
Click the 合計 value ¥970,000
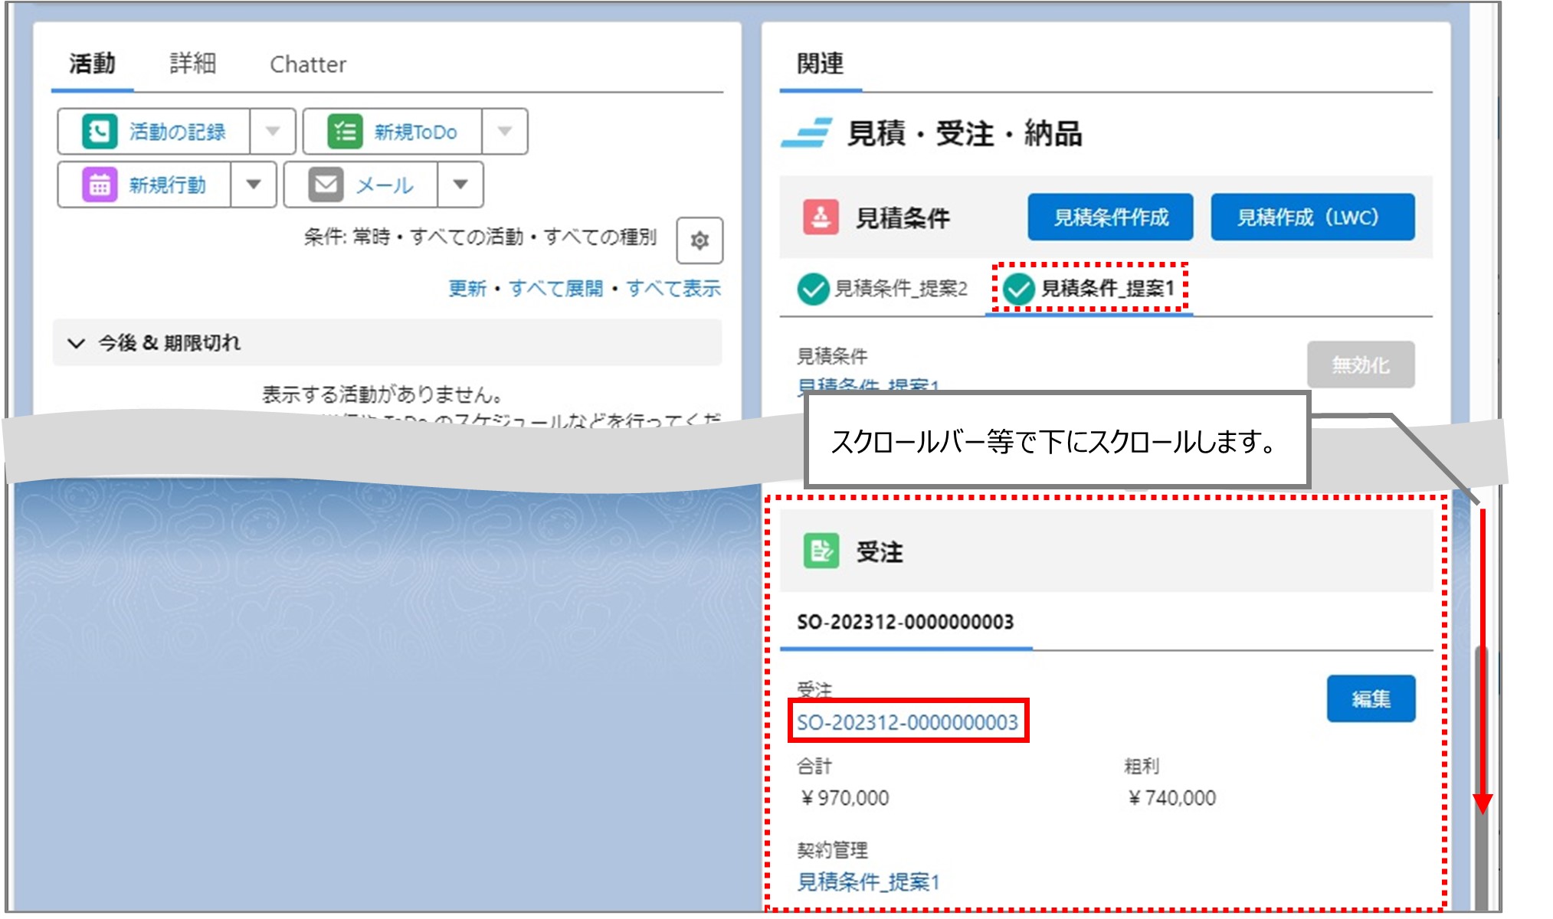pyautogui.click(x=844, y=798)
